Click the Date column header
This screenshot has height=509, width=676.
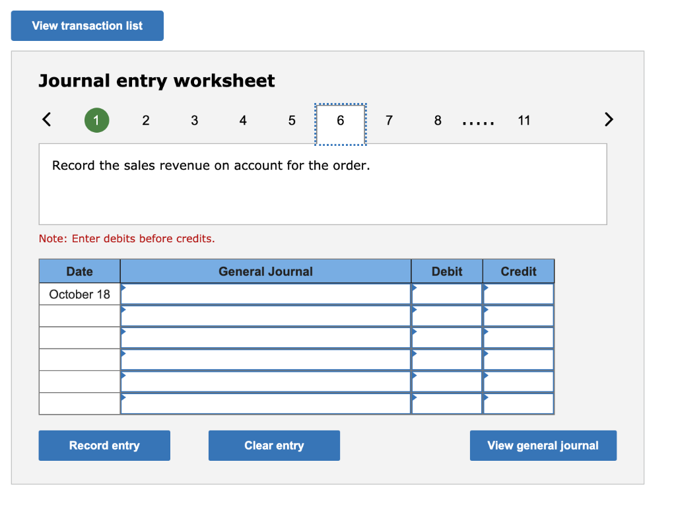pyautogui.click(x=80, y=271)
